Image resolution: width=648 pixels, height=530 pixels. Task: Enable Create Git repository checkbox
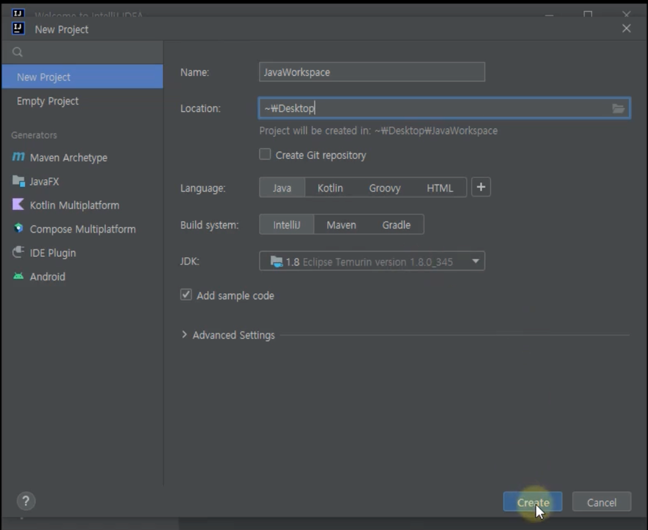[x=265, y=155]
